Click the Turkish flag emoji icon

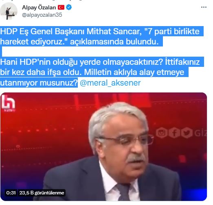61,7
